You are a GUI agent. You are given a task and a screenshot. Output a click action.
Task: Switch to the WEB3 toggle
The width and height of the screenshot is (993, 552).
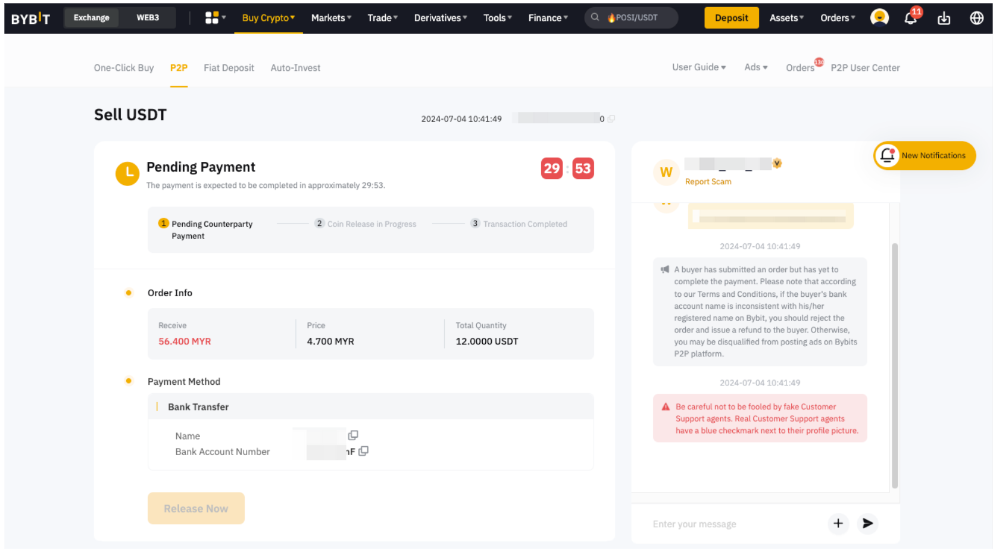point(148,18)
